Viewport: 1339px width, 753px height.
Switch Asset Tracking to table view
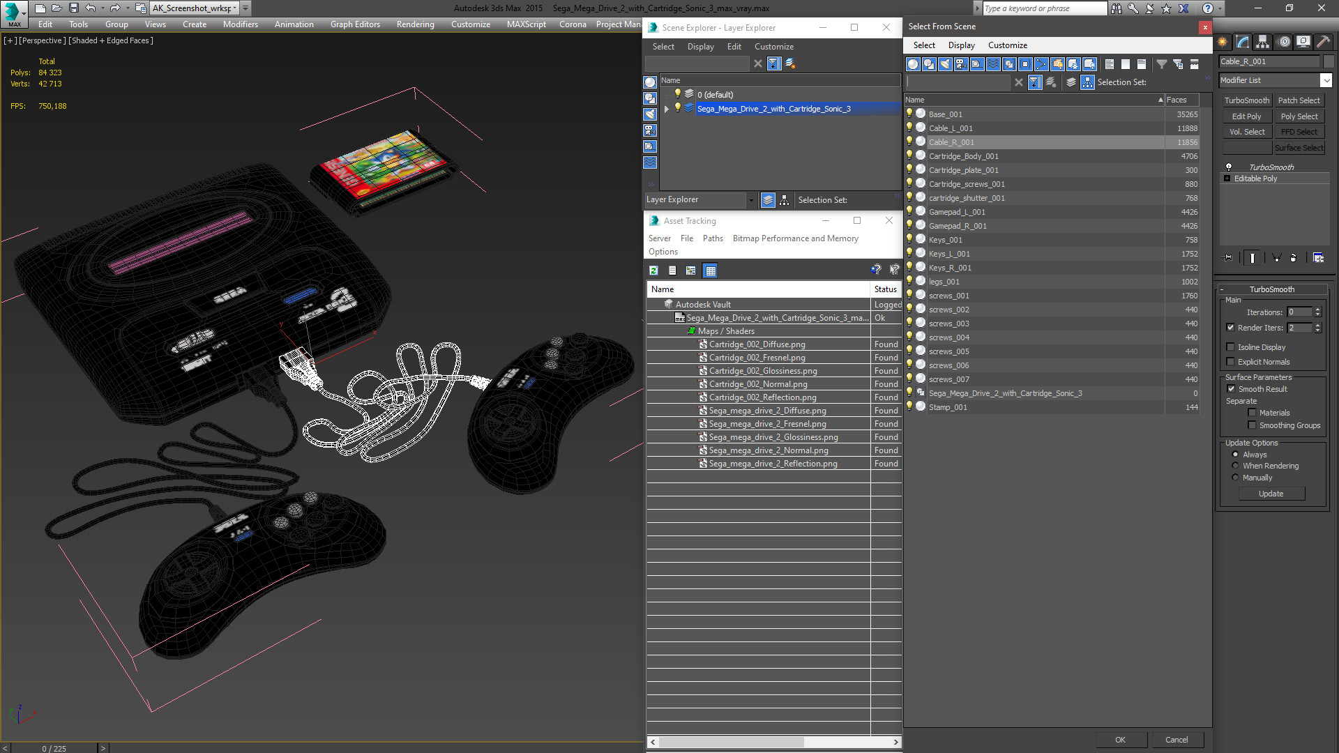click(x=711, y=271)
